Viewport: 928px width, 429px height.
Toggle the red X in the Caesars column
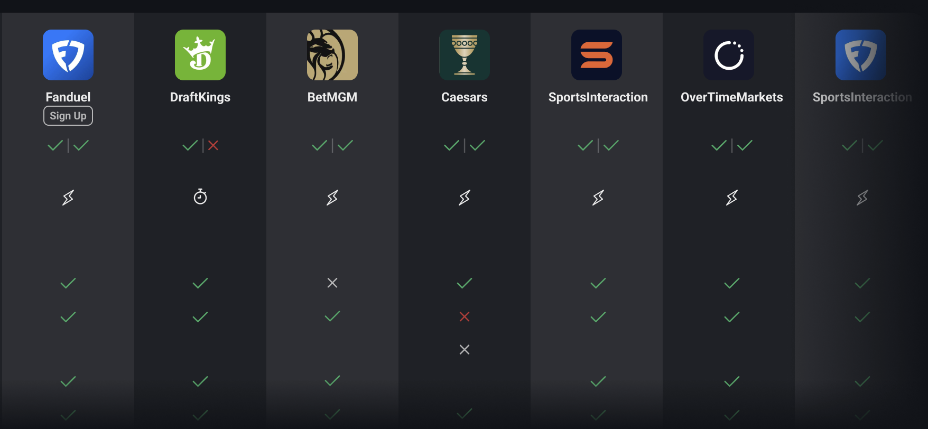click(465, 316)
